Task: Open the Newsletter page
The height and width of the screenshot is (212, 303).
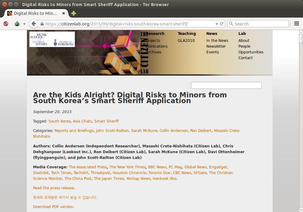Action: (216, 46)
